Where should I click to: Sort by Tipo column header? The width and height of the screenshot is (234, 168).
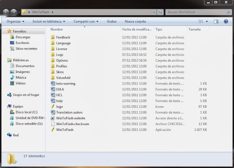tap(159, 29)
